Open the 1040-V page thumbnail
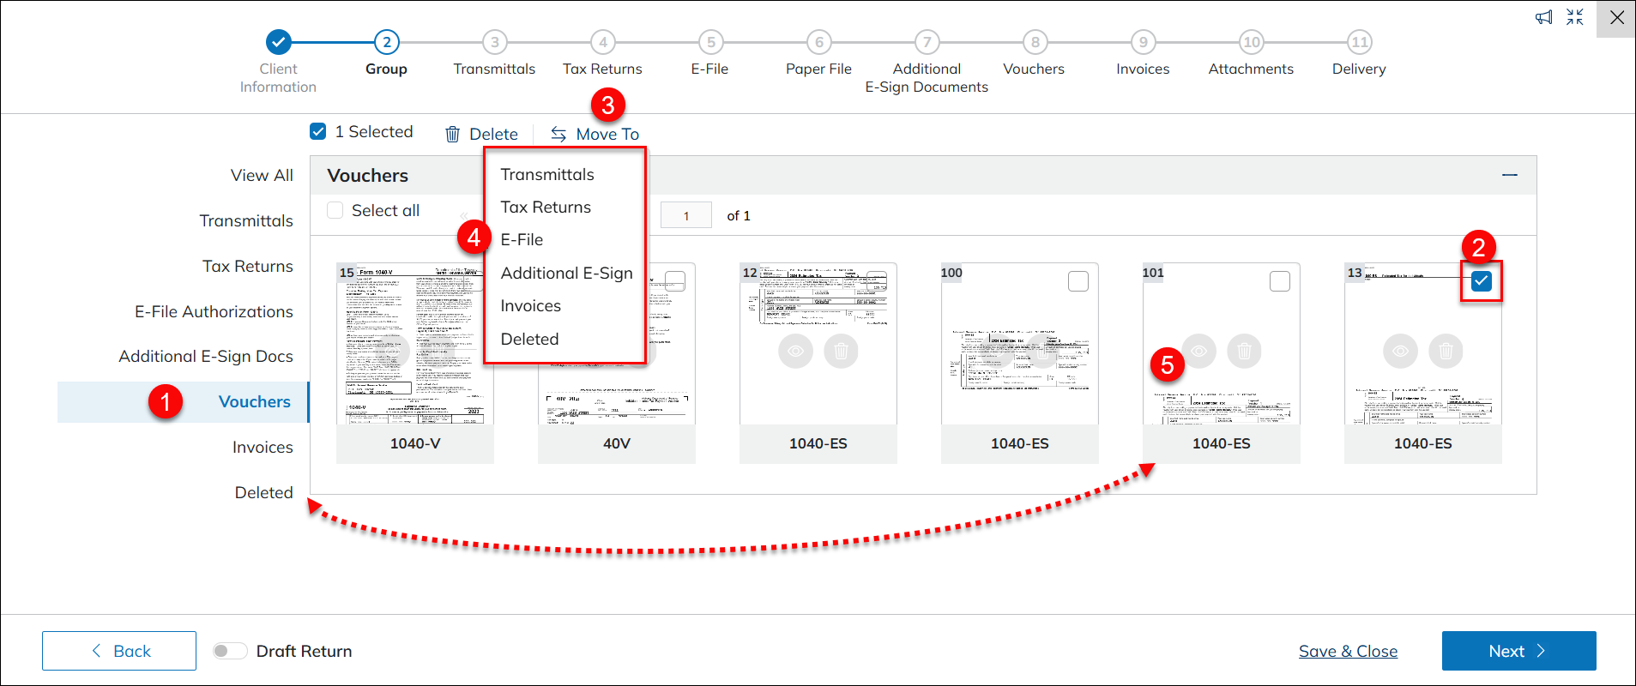Screen dimensions: 1636x686 coord(415,345)
